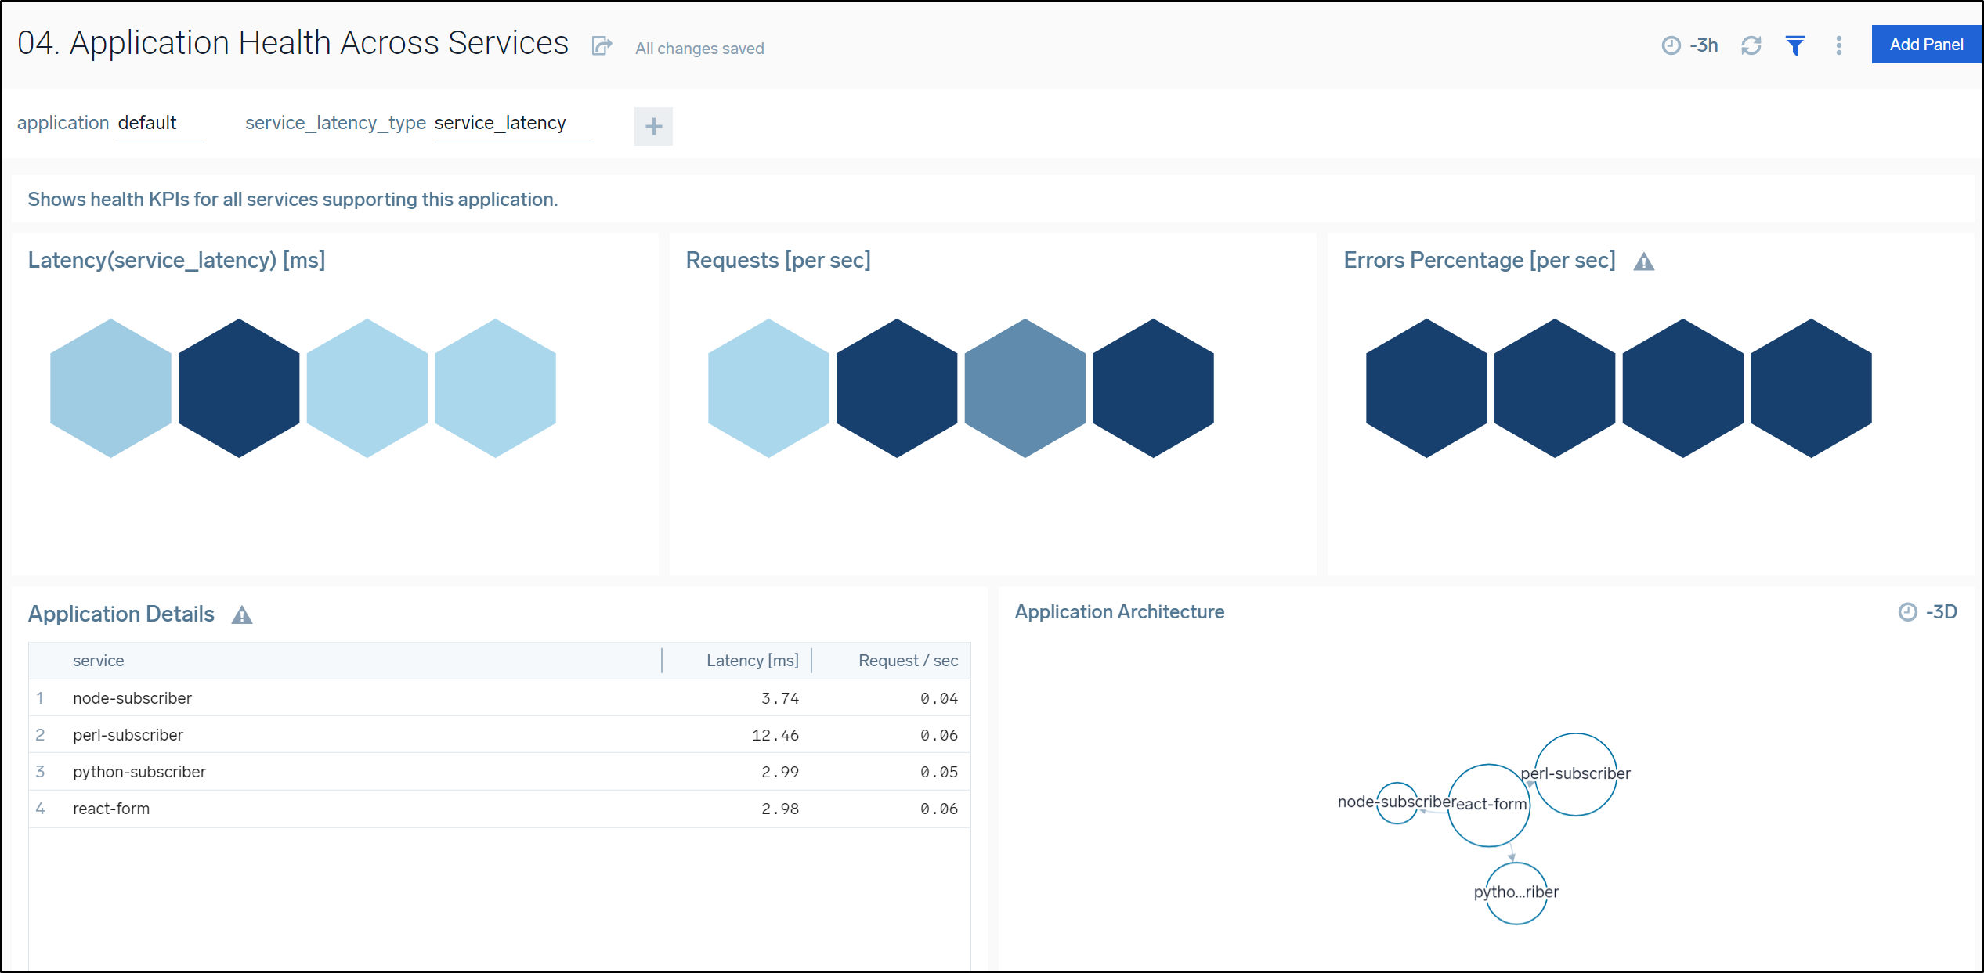Click the last hexagon in Errors Percentage panel

(x=1811, y=388)
